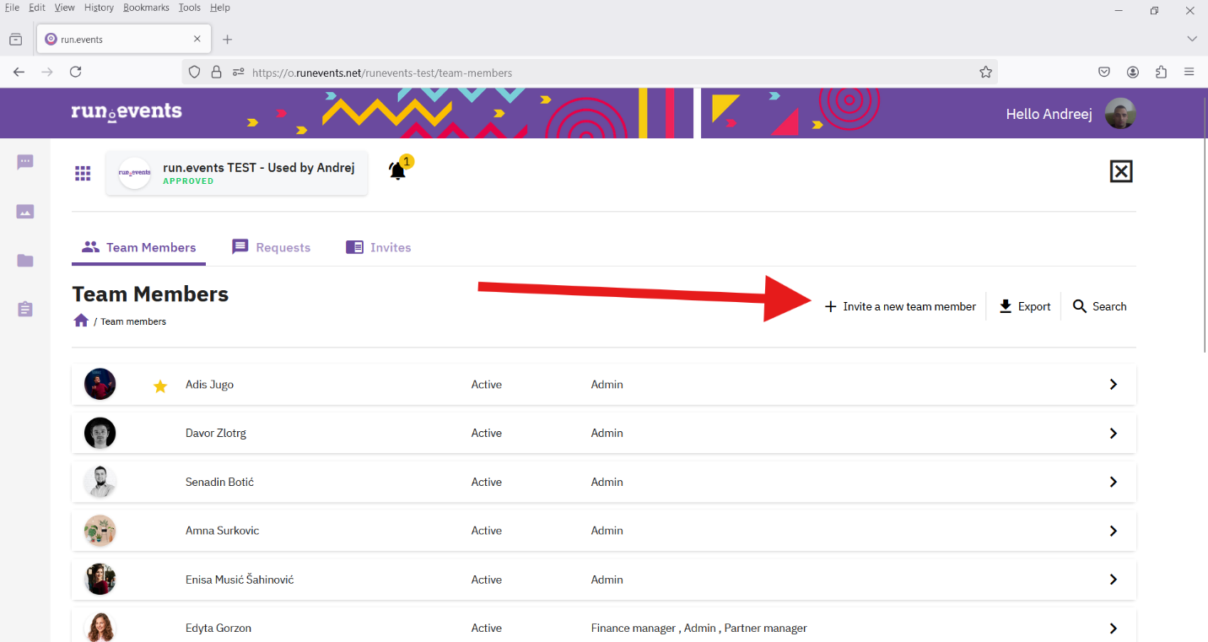The height and width of the screenshot is (642, 1208).
Task: Open the chat messages sidebar icon
Action: click(x=25, y=162)
